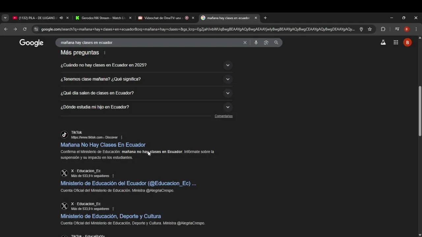This screenshot has height=237, width=422.
Task: Go forward with the browser forward arrow
Action: 15,29
